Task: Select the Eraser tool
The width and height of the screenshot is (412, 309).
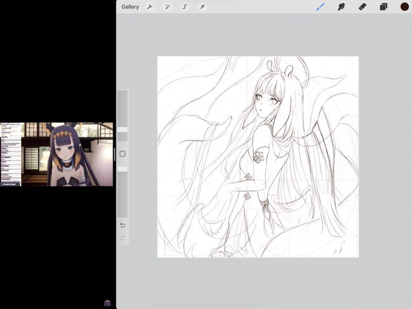Action: point(362,7)
